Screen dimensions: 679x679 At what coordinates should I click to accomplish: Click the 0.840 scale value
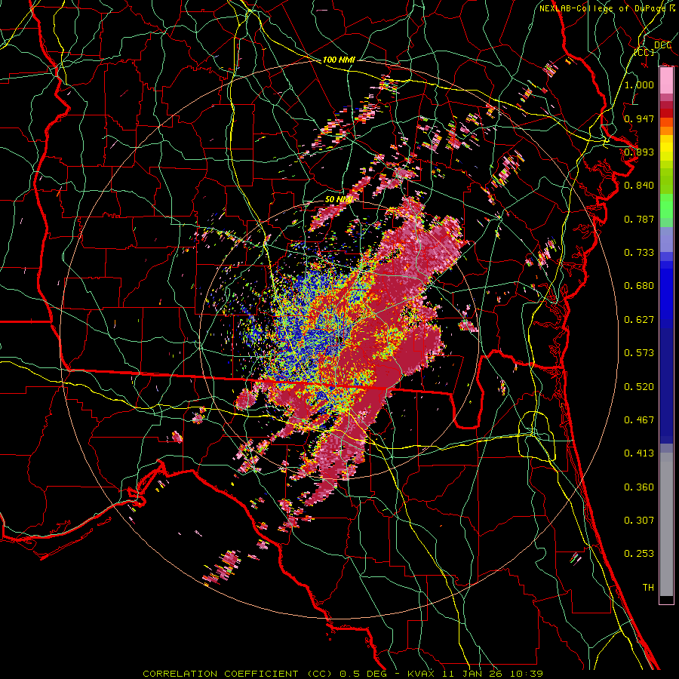(x=639, y=186)
